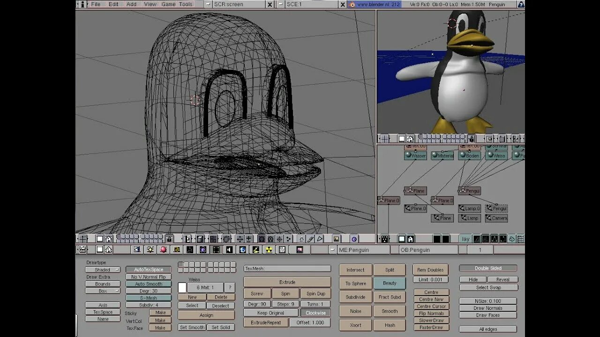Open the camera view window-type selector

tap(384, 138)
